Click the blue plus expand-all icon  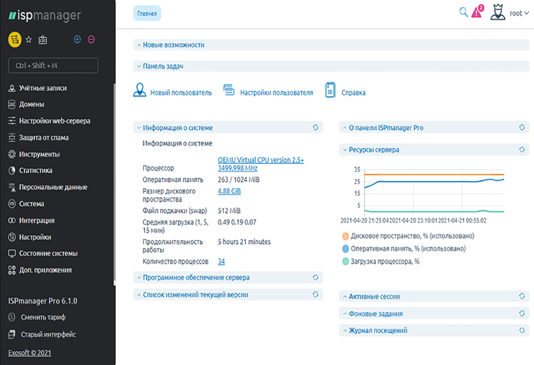pyautogui.click(x=77, y=40)
